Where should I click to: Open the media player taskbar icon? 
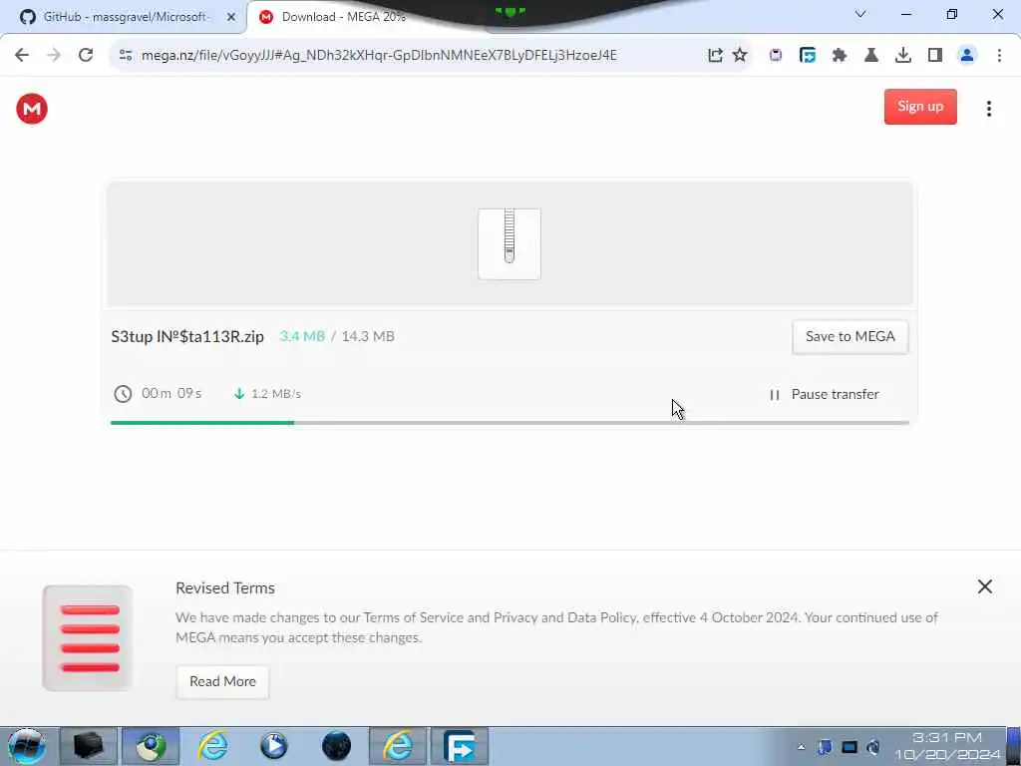[274, 746]
